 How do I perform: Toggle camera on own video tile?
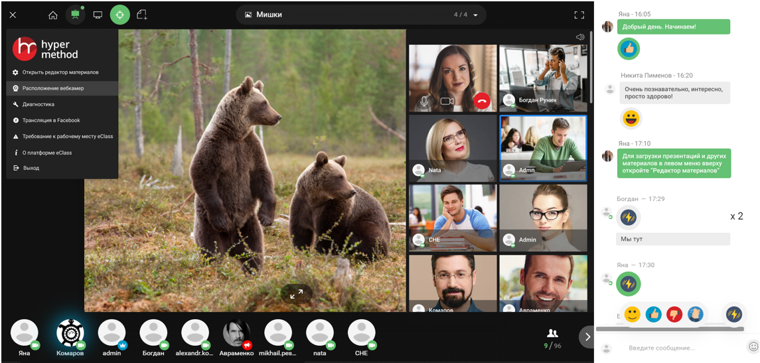(x=447, y=102)
